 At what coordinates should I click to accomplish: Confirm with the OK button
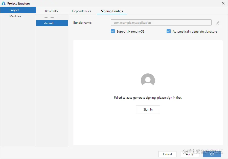[x=212, y=154]
